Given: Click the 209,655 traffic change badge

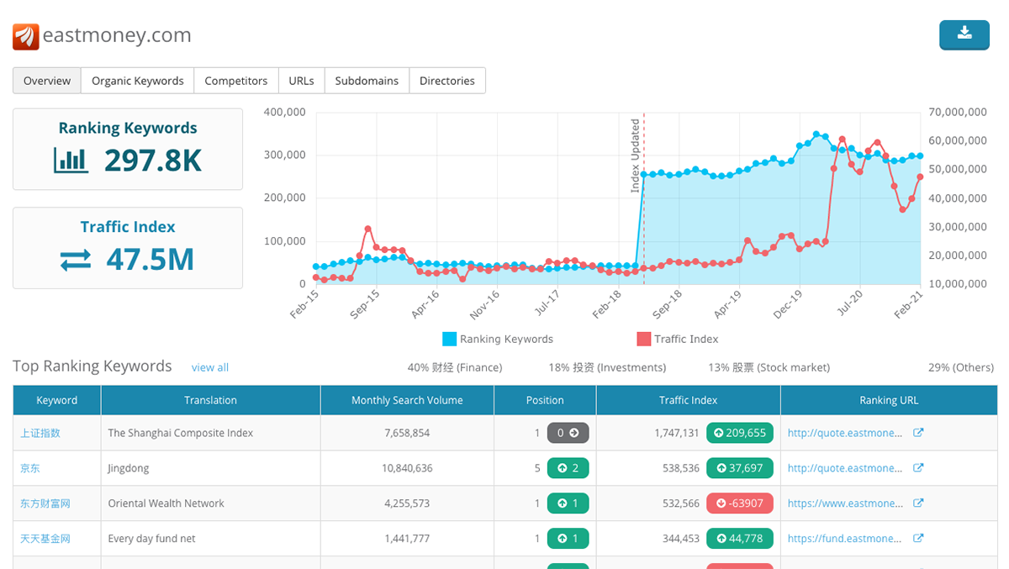Looking at the screenshot, I should (740, 433).
